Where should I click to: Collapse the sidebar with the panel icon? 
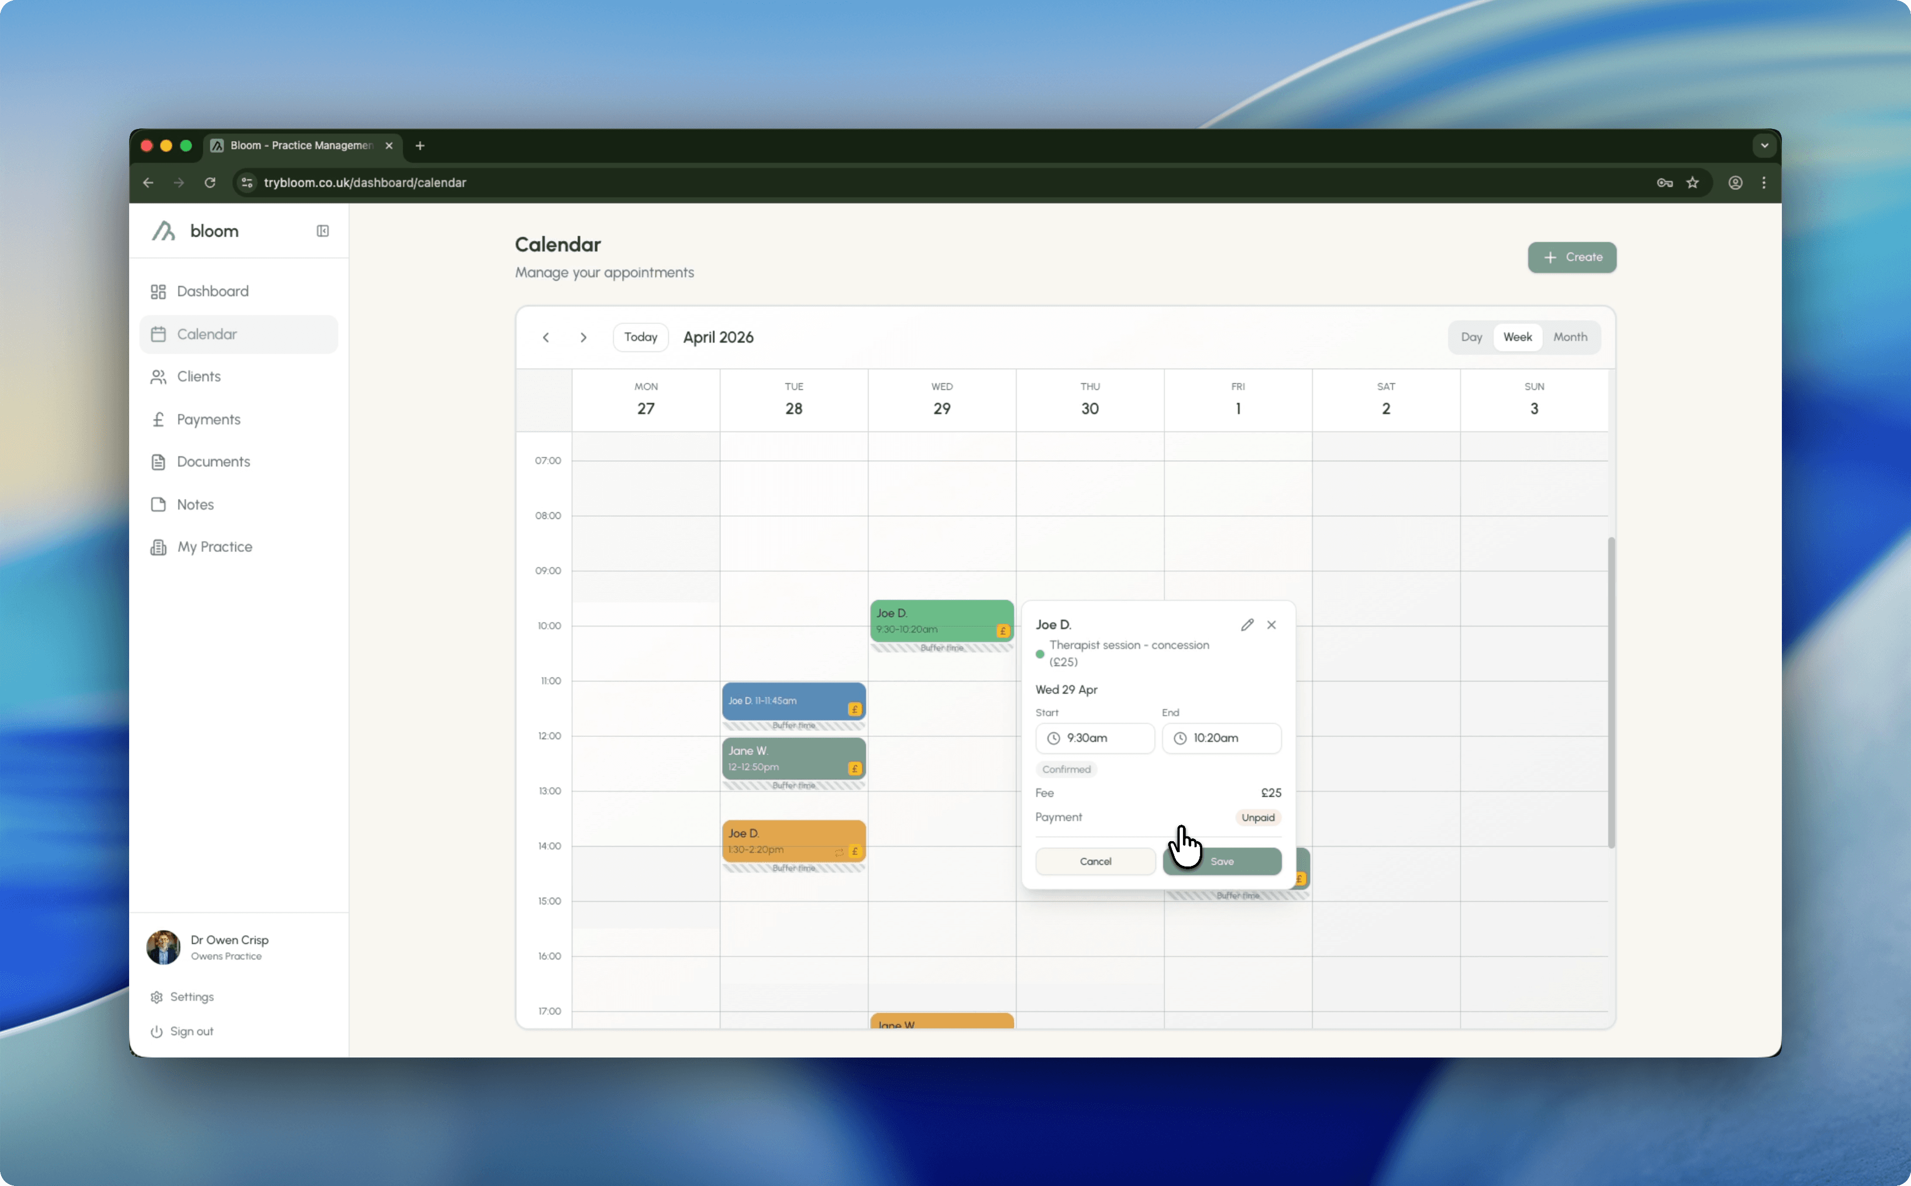(x=323, y=231)
